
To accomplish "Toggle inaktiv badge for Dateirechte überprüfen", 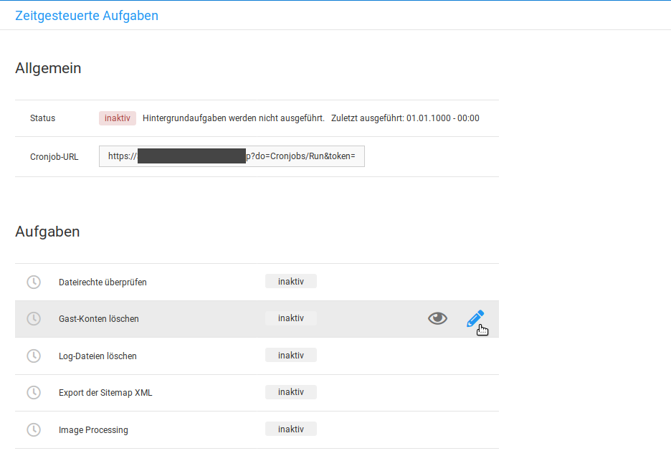I will [290, 282].
